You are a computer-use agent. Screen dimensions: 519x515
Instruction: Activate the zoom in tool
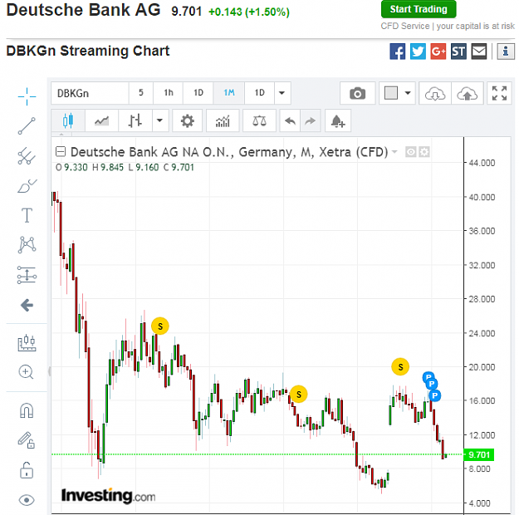pyautogui.click(x=26, y=372)
